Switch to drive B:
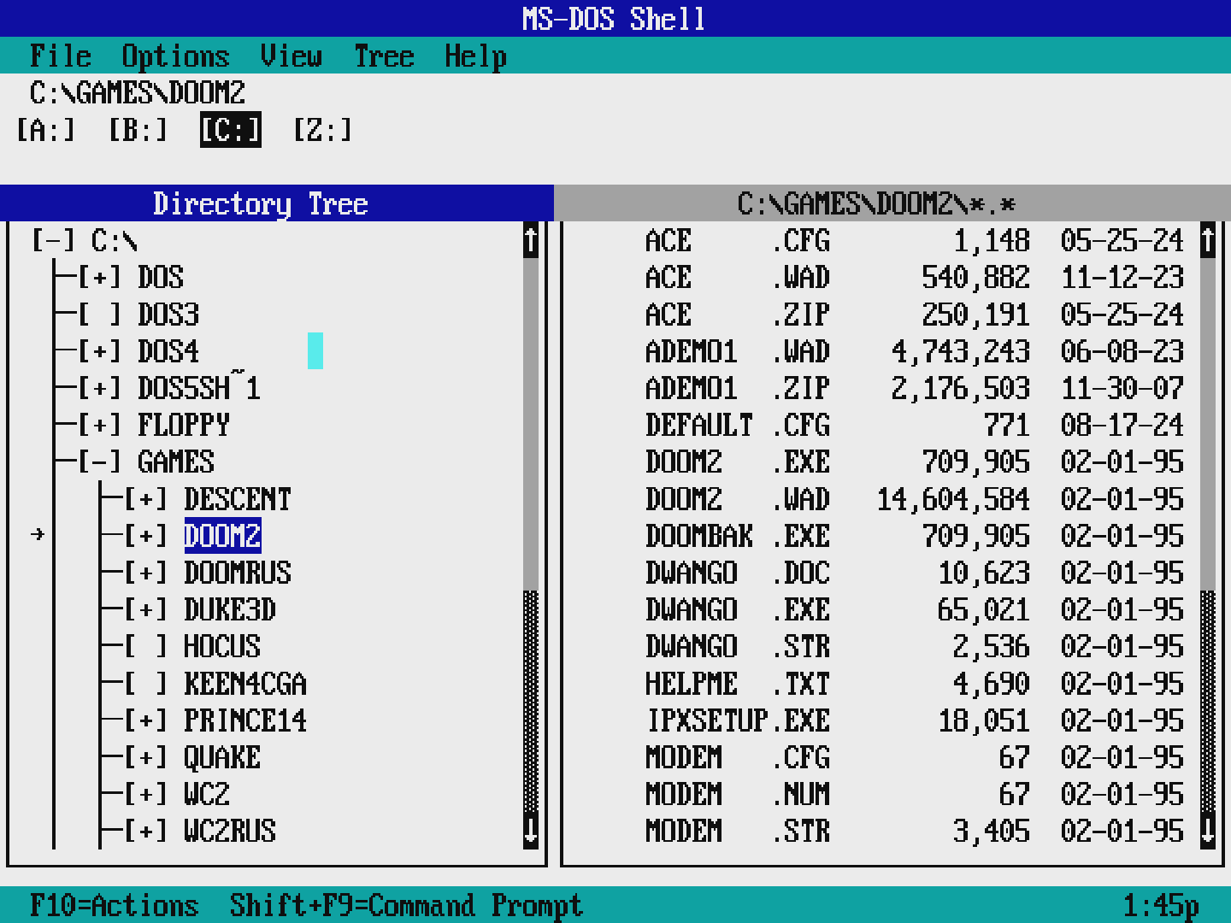1231x923 pixels. (x=138, y=130)
